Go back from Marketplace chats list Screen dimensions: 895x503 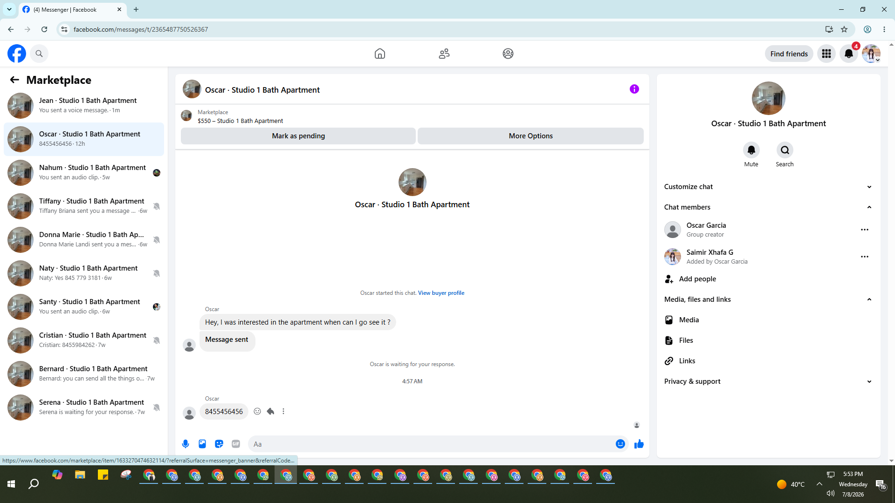14,80
